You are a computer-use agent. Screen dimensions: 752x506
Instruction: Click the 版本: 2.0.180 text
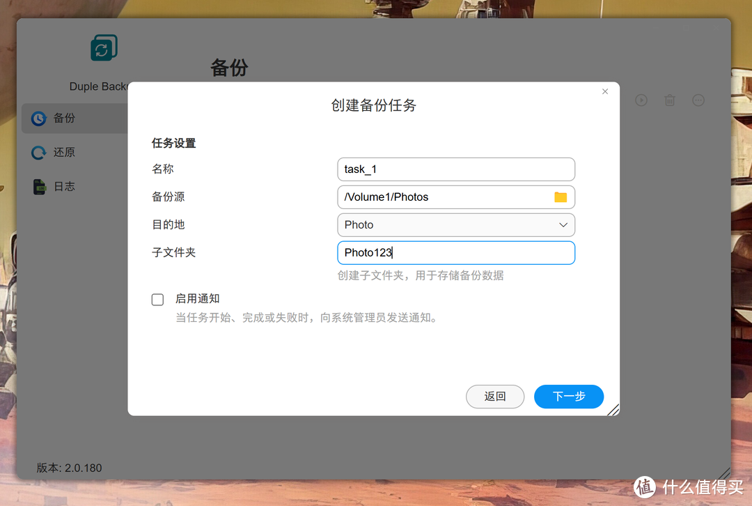point(69,468)
